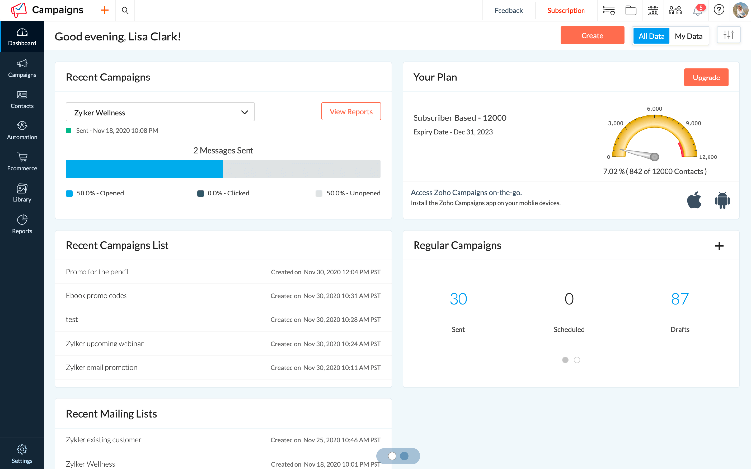Select first carousel dot in Regular Campaigns
This screenshot has height=469, width=751.
click(565, 360)
